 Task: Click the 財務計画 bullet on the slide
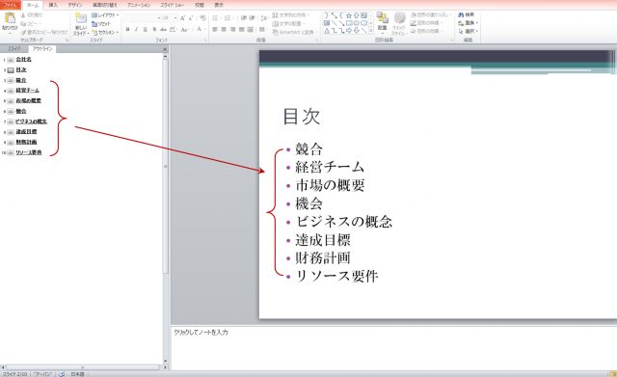click(323, 258)
